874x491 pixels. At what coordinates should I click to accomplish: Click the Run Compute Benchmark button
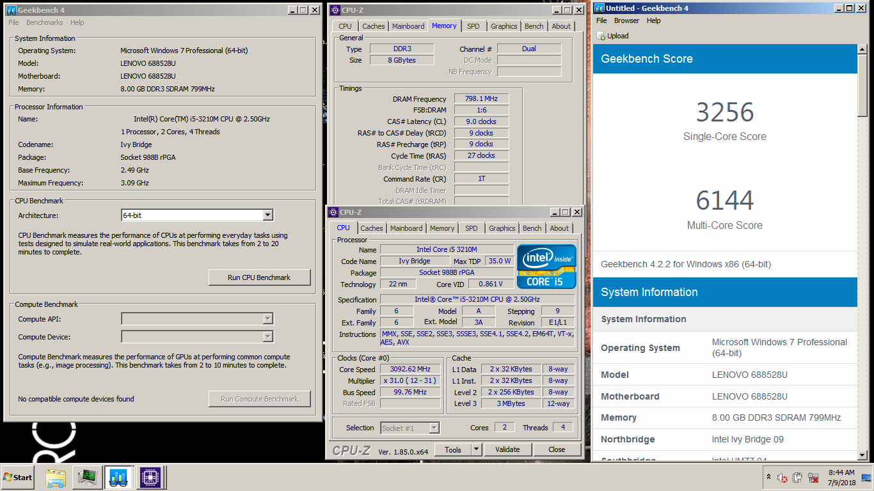pos(259,399)
